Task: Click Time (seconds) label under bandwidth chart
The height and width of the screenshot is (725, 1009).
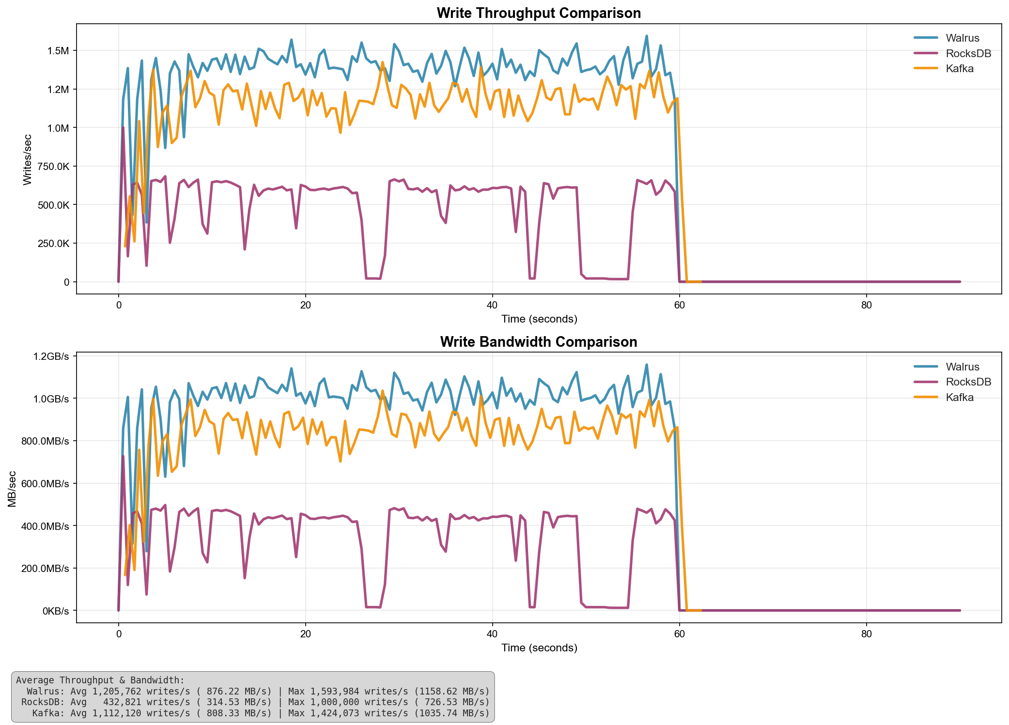Action: click(539, 648)
